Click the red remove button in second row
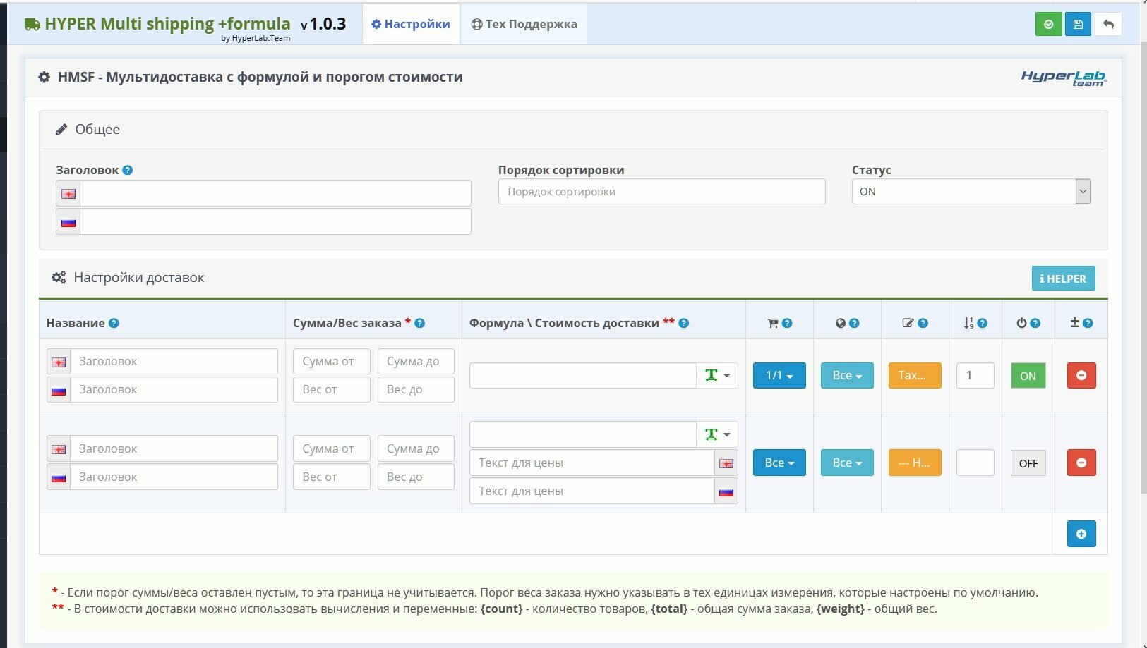This screenshot has width=1147, height=648. [x=1081, y=463]
